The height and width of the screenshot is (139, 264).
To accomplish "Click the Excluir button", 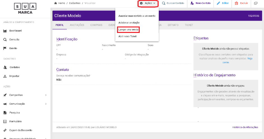I will pyautogui.click(x=241, y=3).
